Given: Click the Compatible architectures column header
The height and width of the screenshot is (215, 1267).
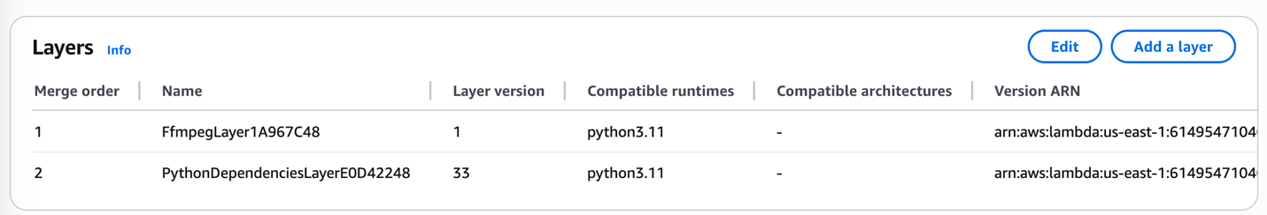Looking at the screenshot, I should [x=864, y=91].
